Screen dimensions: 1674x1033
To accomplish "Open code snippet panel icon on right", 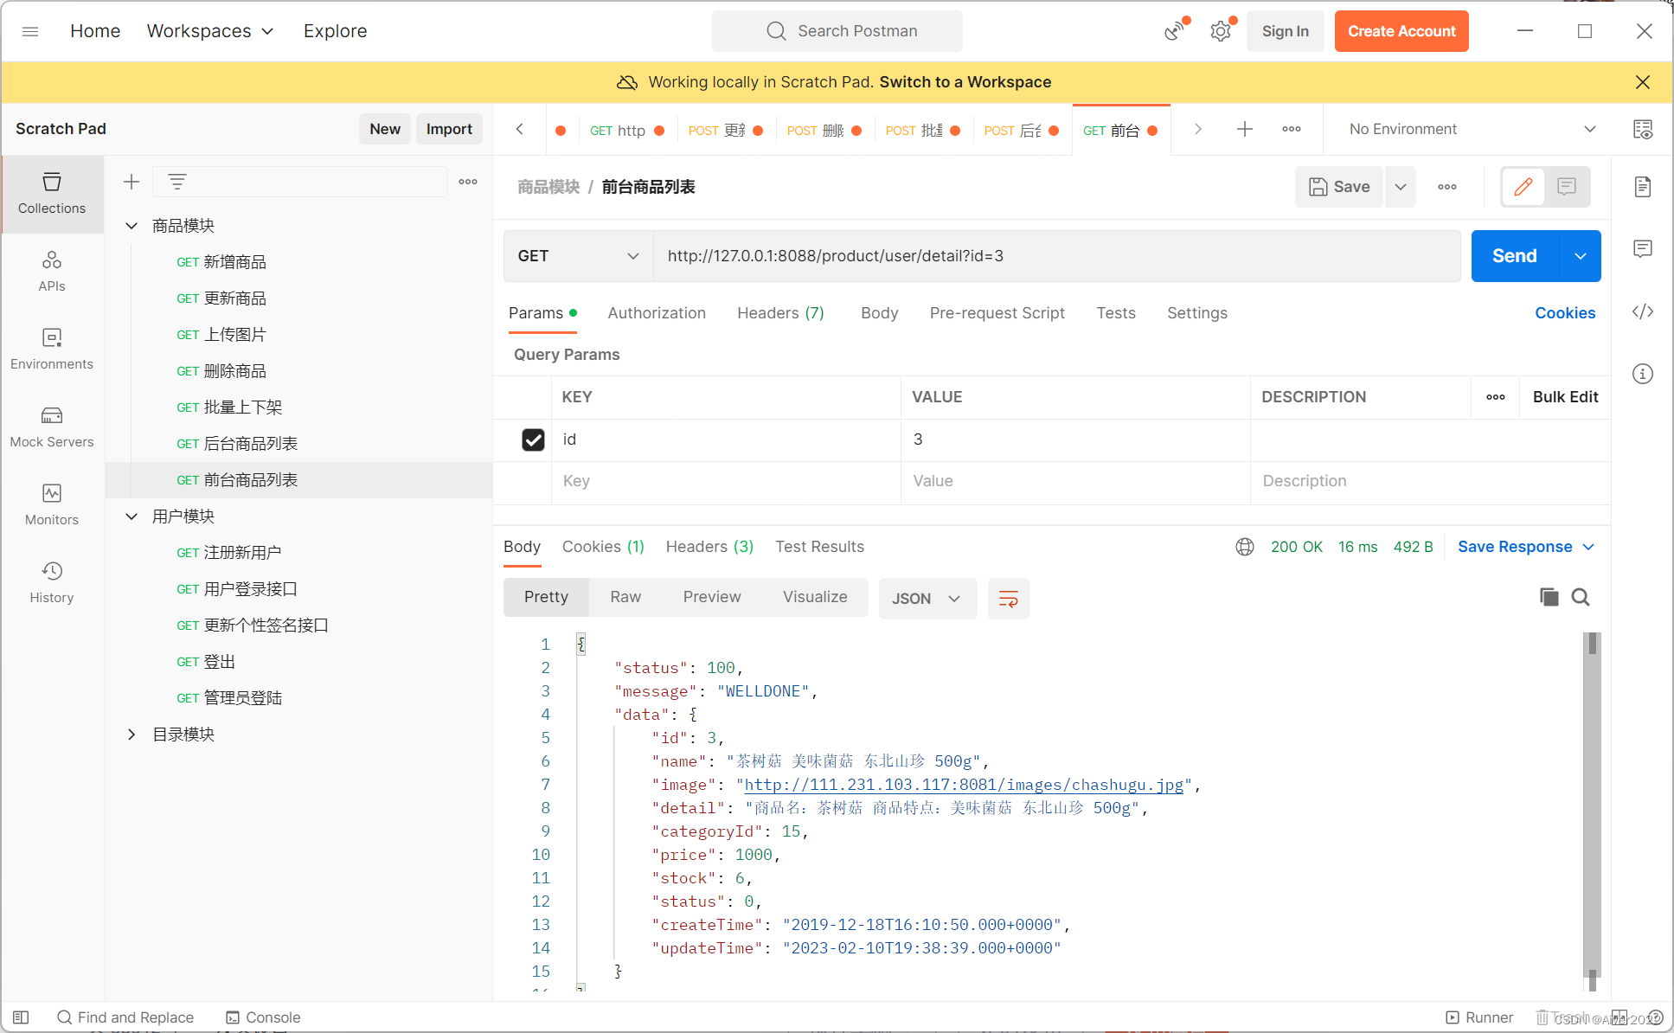I will 1642,311.
